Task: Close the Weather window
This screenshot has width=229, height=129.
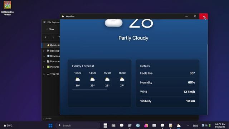Action: tap(204, 16)
